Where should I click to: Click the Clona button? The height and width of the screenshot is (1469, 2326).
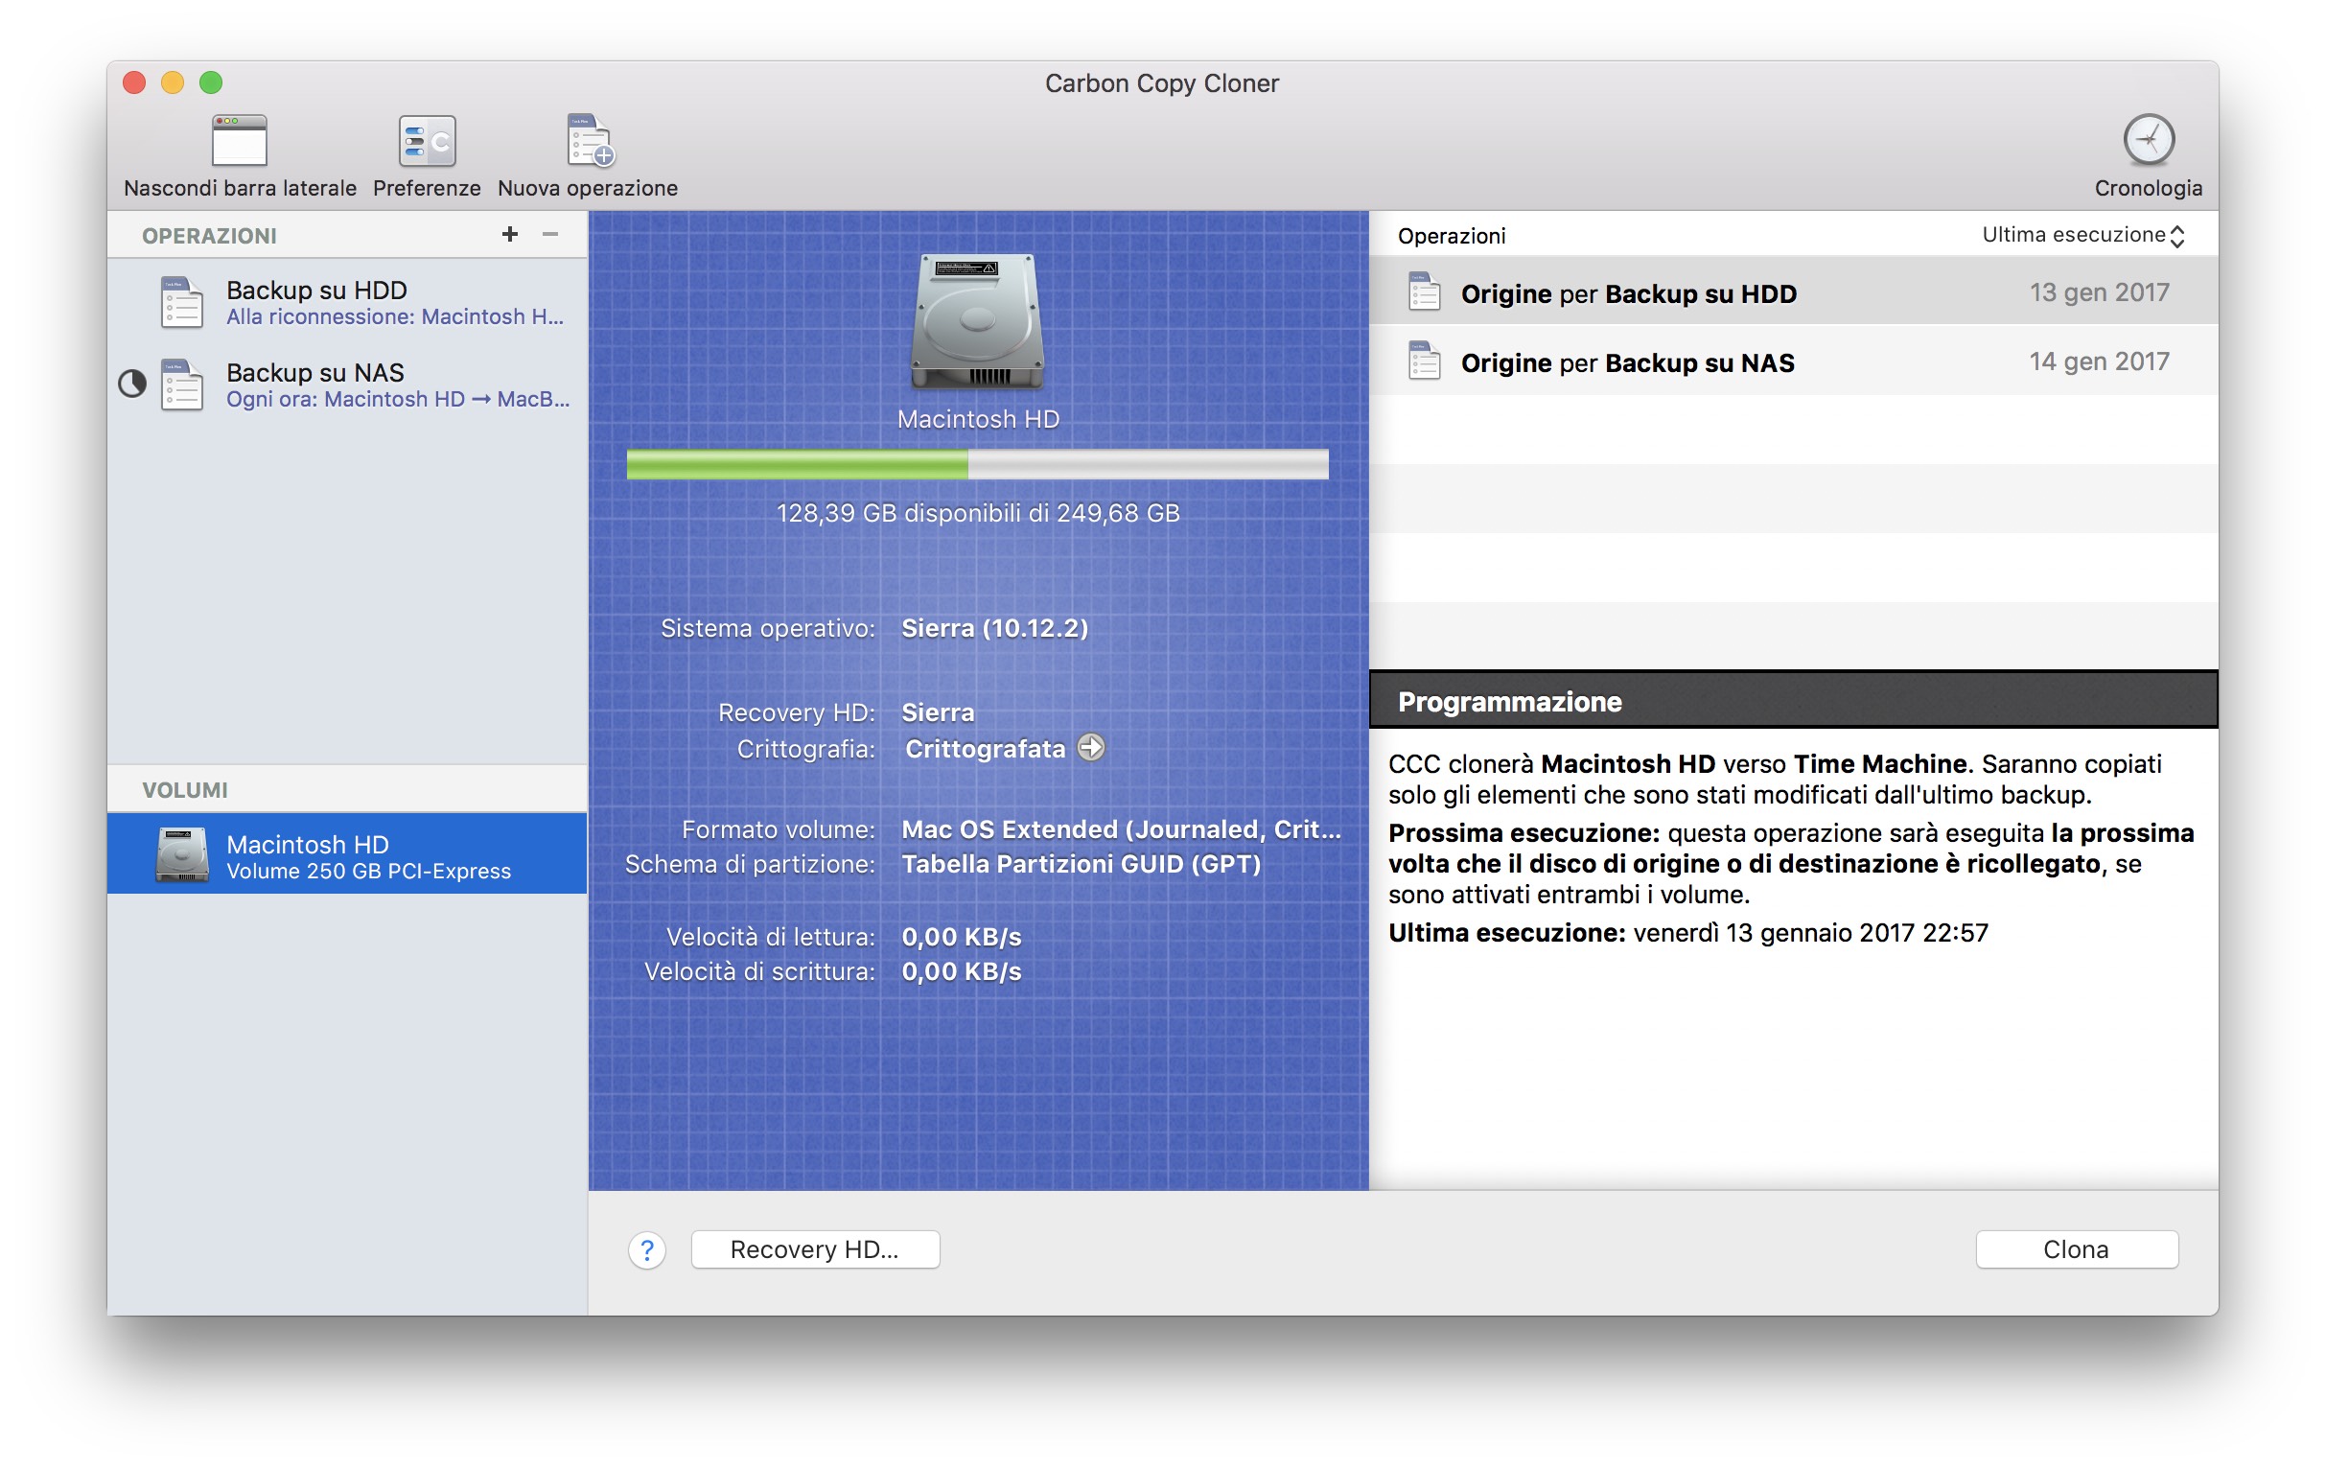tap(2077, 1249)
